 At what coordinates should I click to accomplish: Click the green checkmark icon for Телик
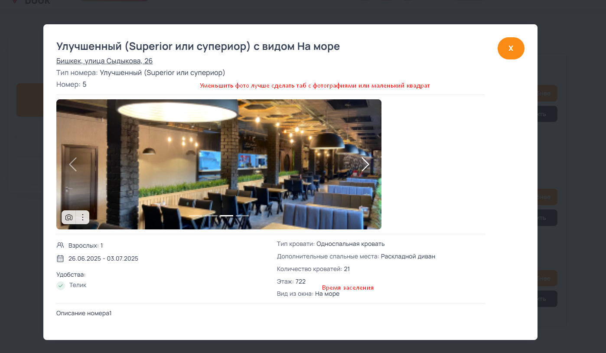click(x=61, y=285)
